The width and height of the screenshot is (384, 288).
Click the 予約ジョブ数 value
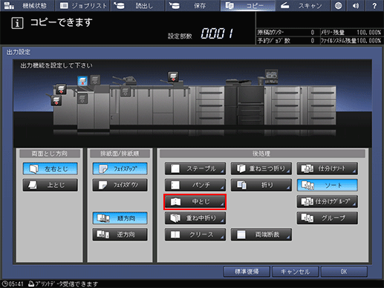point(313,41)
